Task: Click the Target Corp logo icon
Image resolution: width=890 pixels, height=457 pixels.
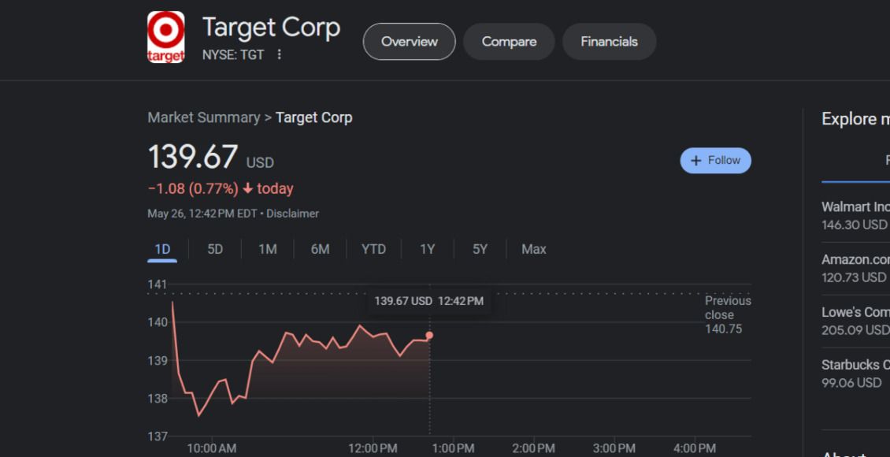Action: [166, 37]
